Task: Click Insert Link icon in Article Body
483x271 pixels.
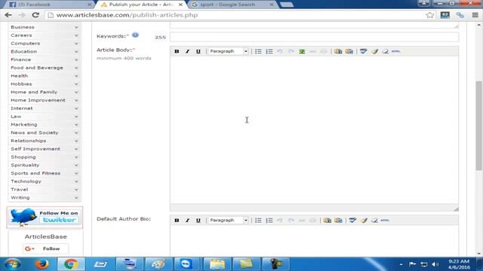Action: click(312, 51)
